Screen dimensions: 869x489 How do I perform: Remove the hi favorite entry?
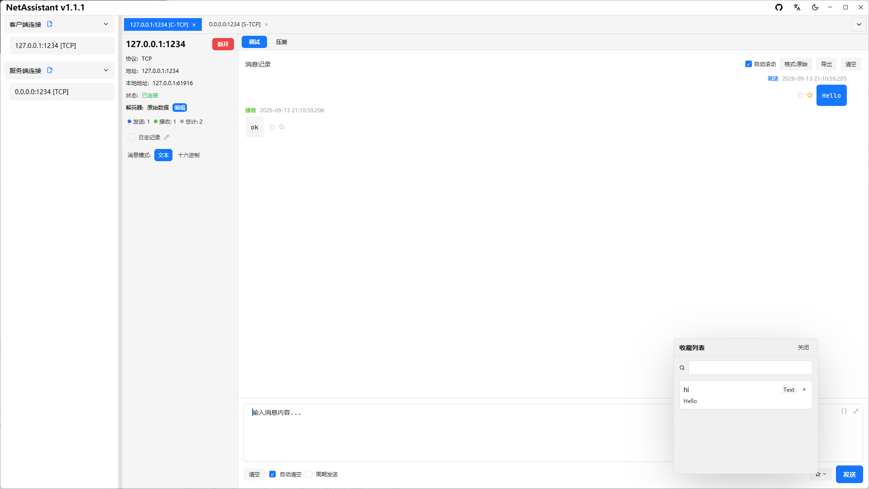click(x=804, y=389)
